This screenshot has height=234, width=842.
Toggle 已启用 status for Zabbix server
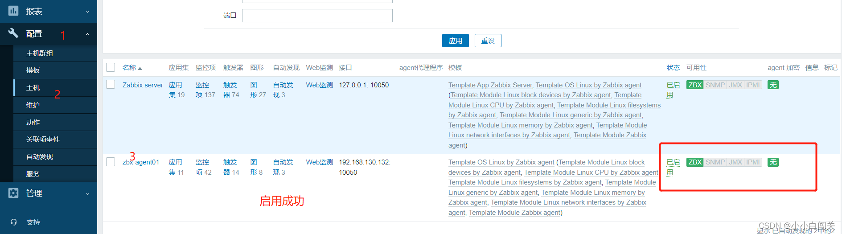673,90
